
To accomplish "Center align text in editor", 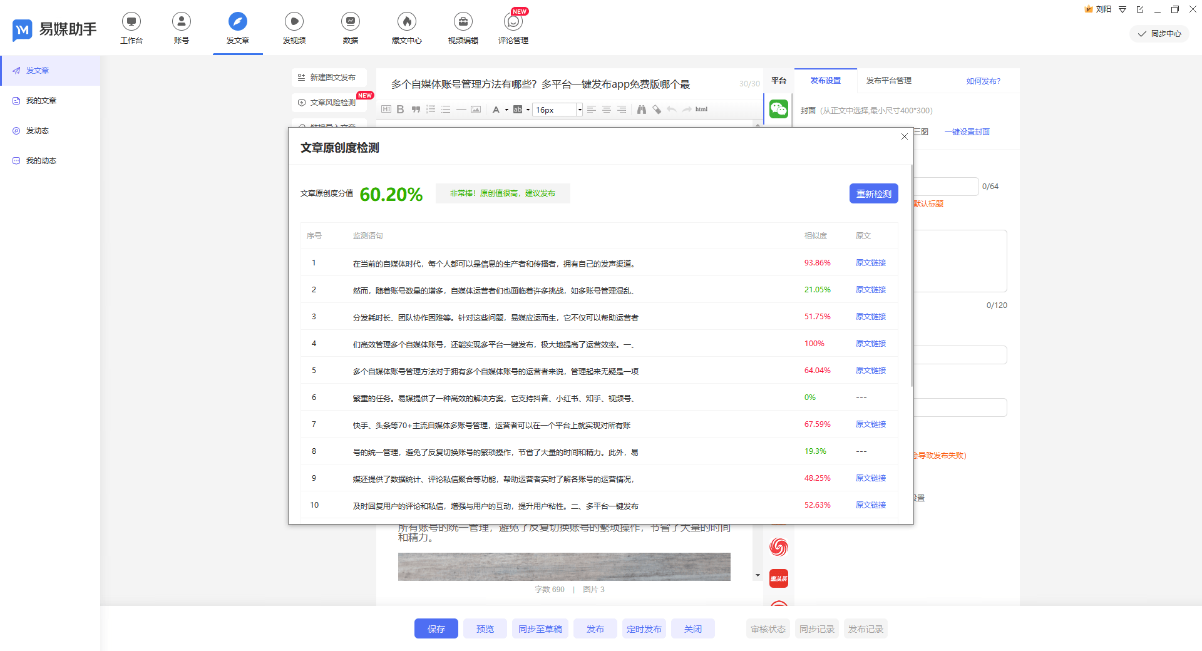I will pyautogui.click(x=607, y=110).
